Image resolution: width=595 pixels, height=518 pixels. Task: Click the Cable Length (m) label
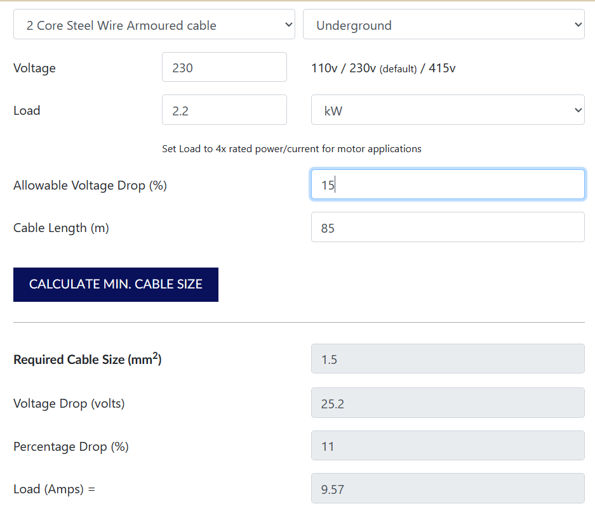pyautogui.click(x=61, y=228)
